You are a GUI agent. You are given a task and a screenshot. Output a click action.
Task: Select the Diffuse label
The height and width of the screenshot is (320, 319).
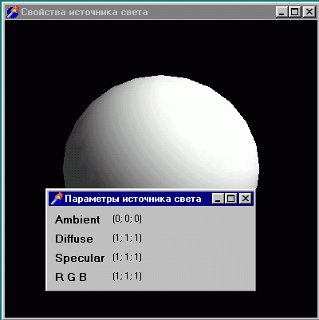[74, 239]
